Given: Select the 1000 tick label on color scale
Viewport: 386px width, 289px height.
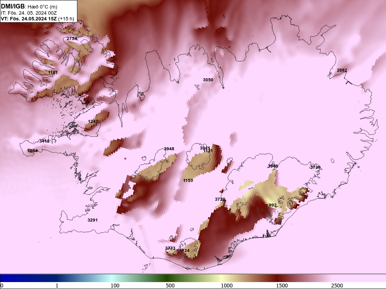Looking at the screenshot, I should 227,286.
